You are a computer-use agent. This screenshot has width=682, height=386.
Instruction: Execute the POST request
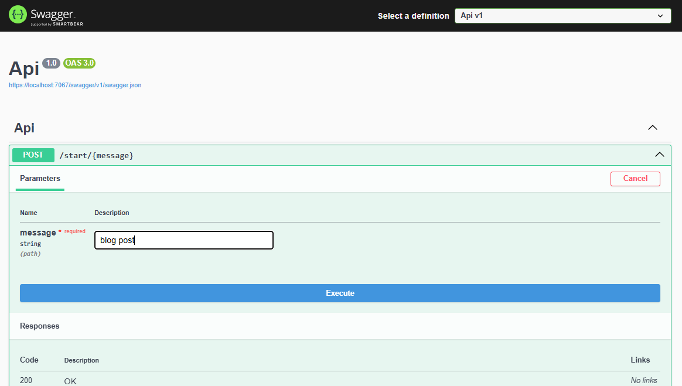(x=340, y=293)
